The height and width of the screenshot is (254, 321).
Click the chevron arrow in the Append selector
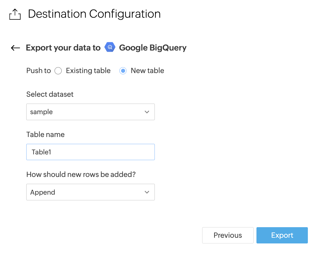point(147,192)
